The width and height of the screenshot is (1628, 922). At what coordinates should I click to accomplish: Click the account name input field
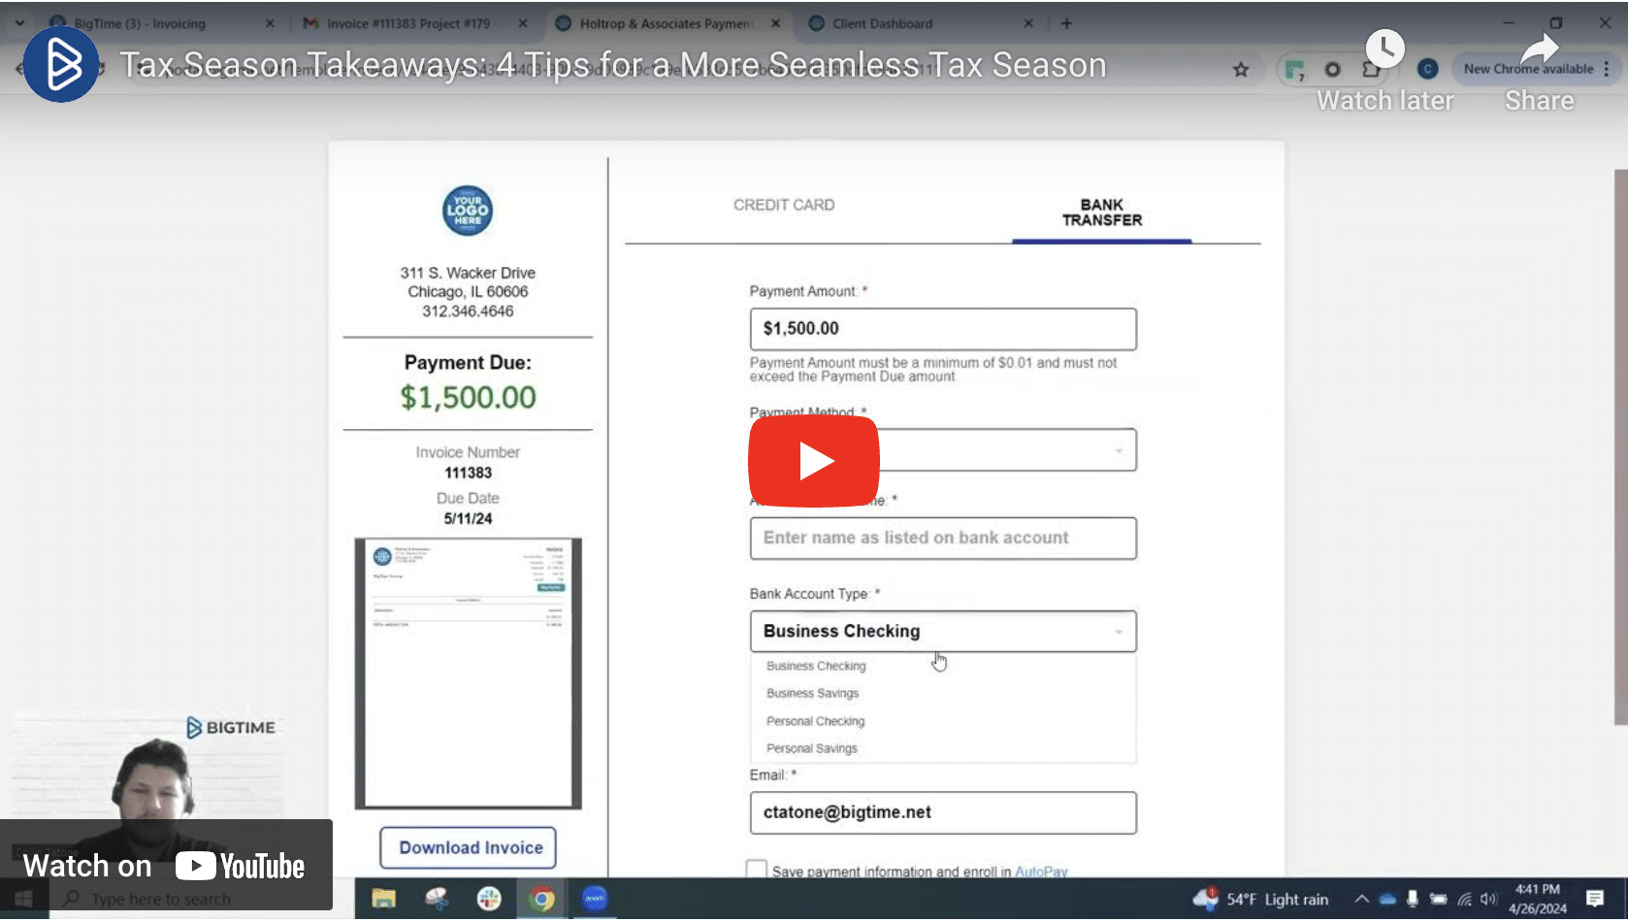943,538
